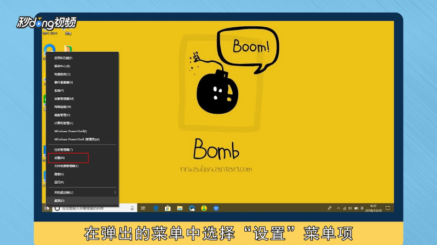Open the blue shield WPS taskbar icon
The width and height of the screenshot is (437, 245).
[216, 208]
